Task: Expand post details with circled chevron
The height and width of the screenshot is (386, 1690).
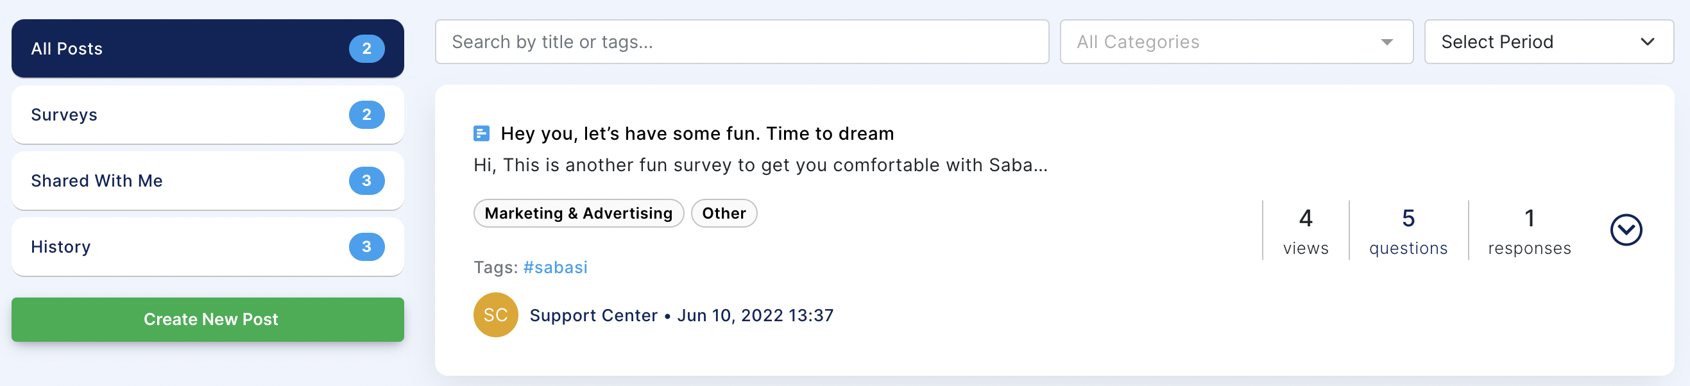Action: (1626, 230)
